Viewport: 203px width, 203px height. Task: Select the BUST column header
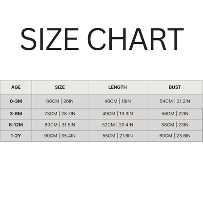pyautogui.click(x=175, y=87)
